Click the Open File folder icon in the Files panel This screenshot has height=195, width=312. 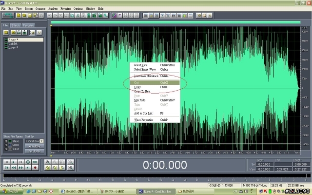tap(6, 32)
